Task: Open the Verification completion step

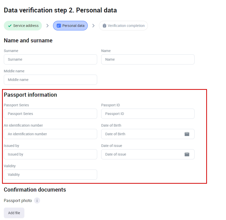Action: (126, 26)
